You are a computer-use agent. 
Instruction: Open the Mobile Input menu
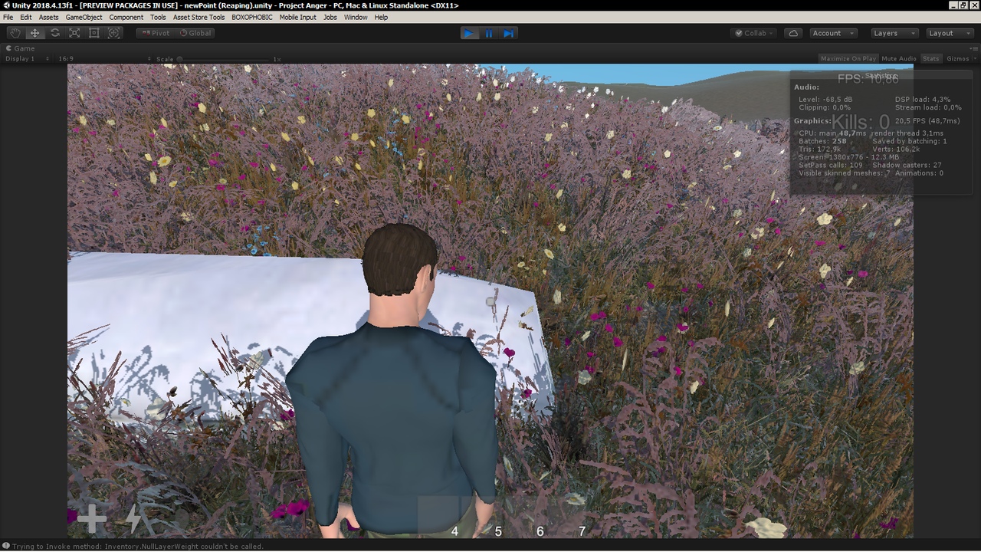point(297,17)
